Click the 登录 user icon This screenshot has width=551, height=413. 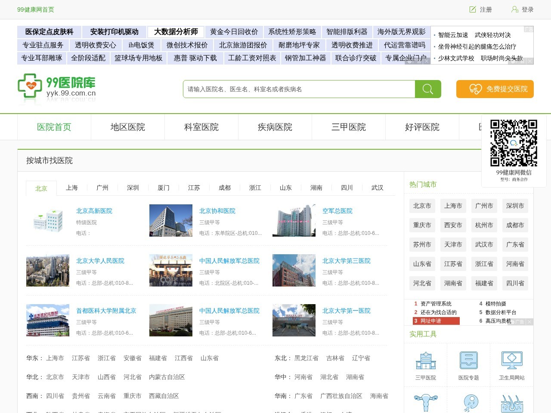(514, 9)
